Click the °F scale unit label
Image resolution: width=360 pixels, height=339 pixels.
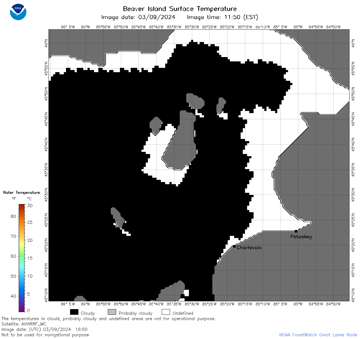click(14, 199)
